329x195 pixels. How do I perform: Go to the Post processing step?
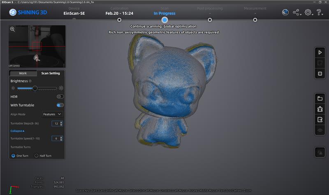(210, 9)
